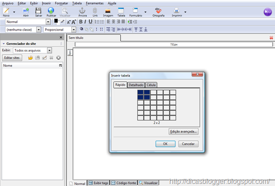The height and width of the screenshot is (186, 275).
Task: Open the Tabela menu
Action: (x=77, y=3)
